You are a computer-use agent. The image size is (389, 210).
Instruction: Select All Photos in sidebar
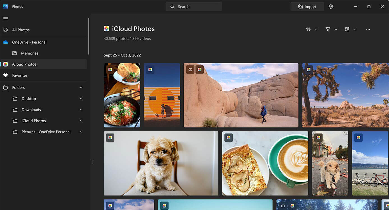pyautogui.click(x=43, y=30)
